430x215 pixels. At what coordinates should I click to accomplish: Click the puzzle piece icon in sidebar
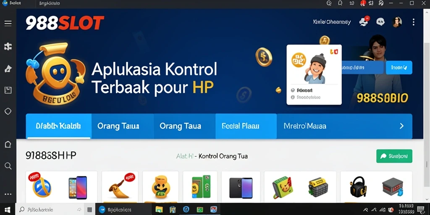pyautogui.click(x=8, y=47)
